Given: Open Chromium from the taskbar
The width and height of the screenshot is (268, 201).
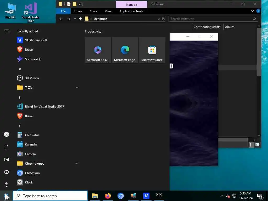Looking at the screenshot, I should coord(120,196).
